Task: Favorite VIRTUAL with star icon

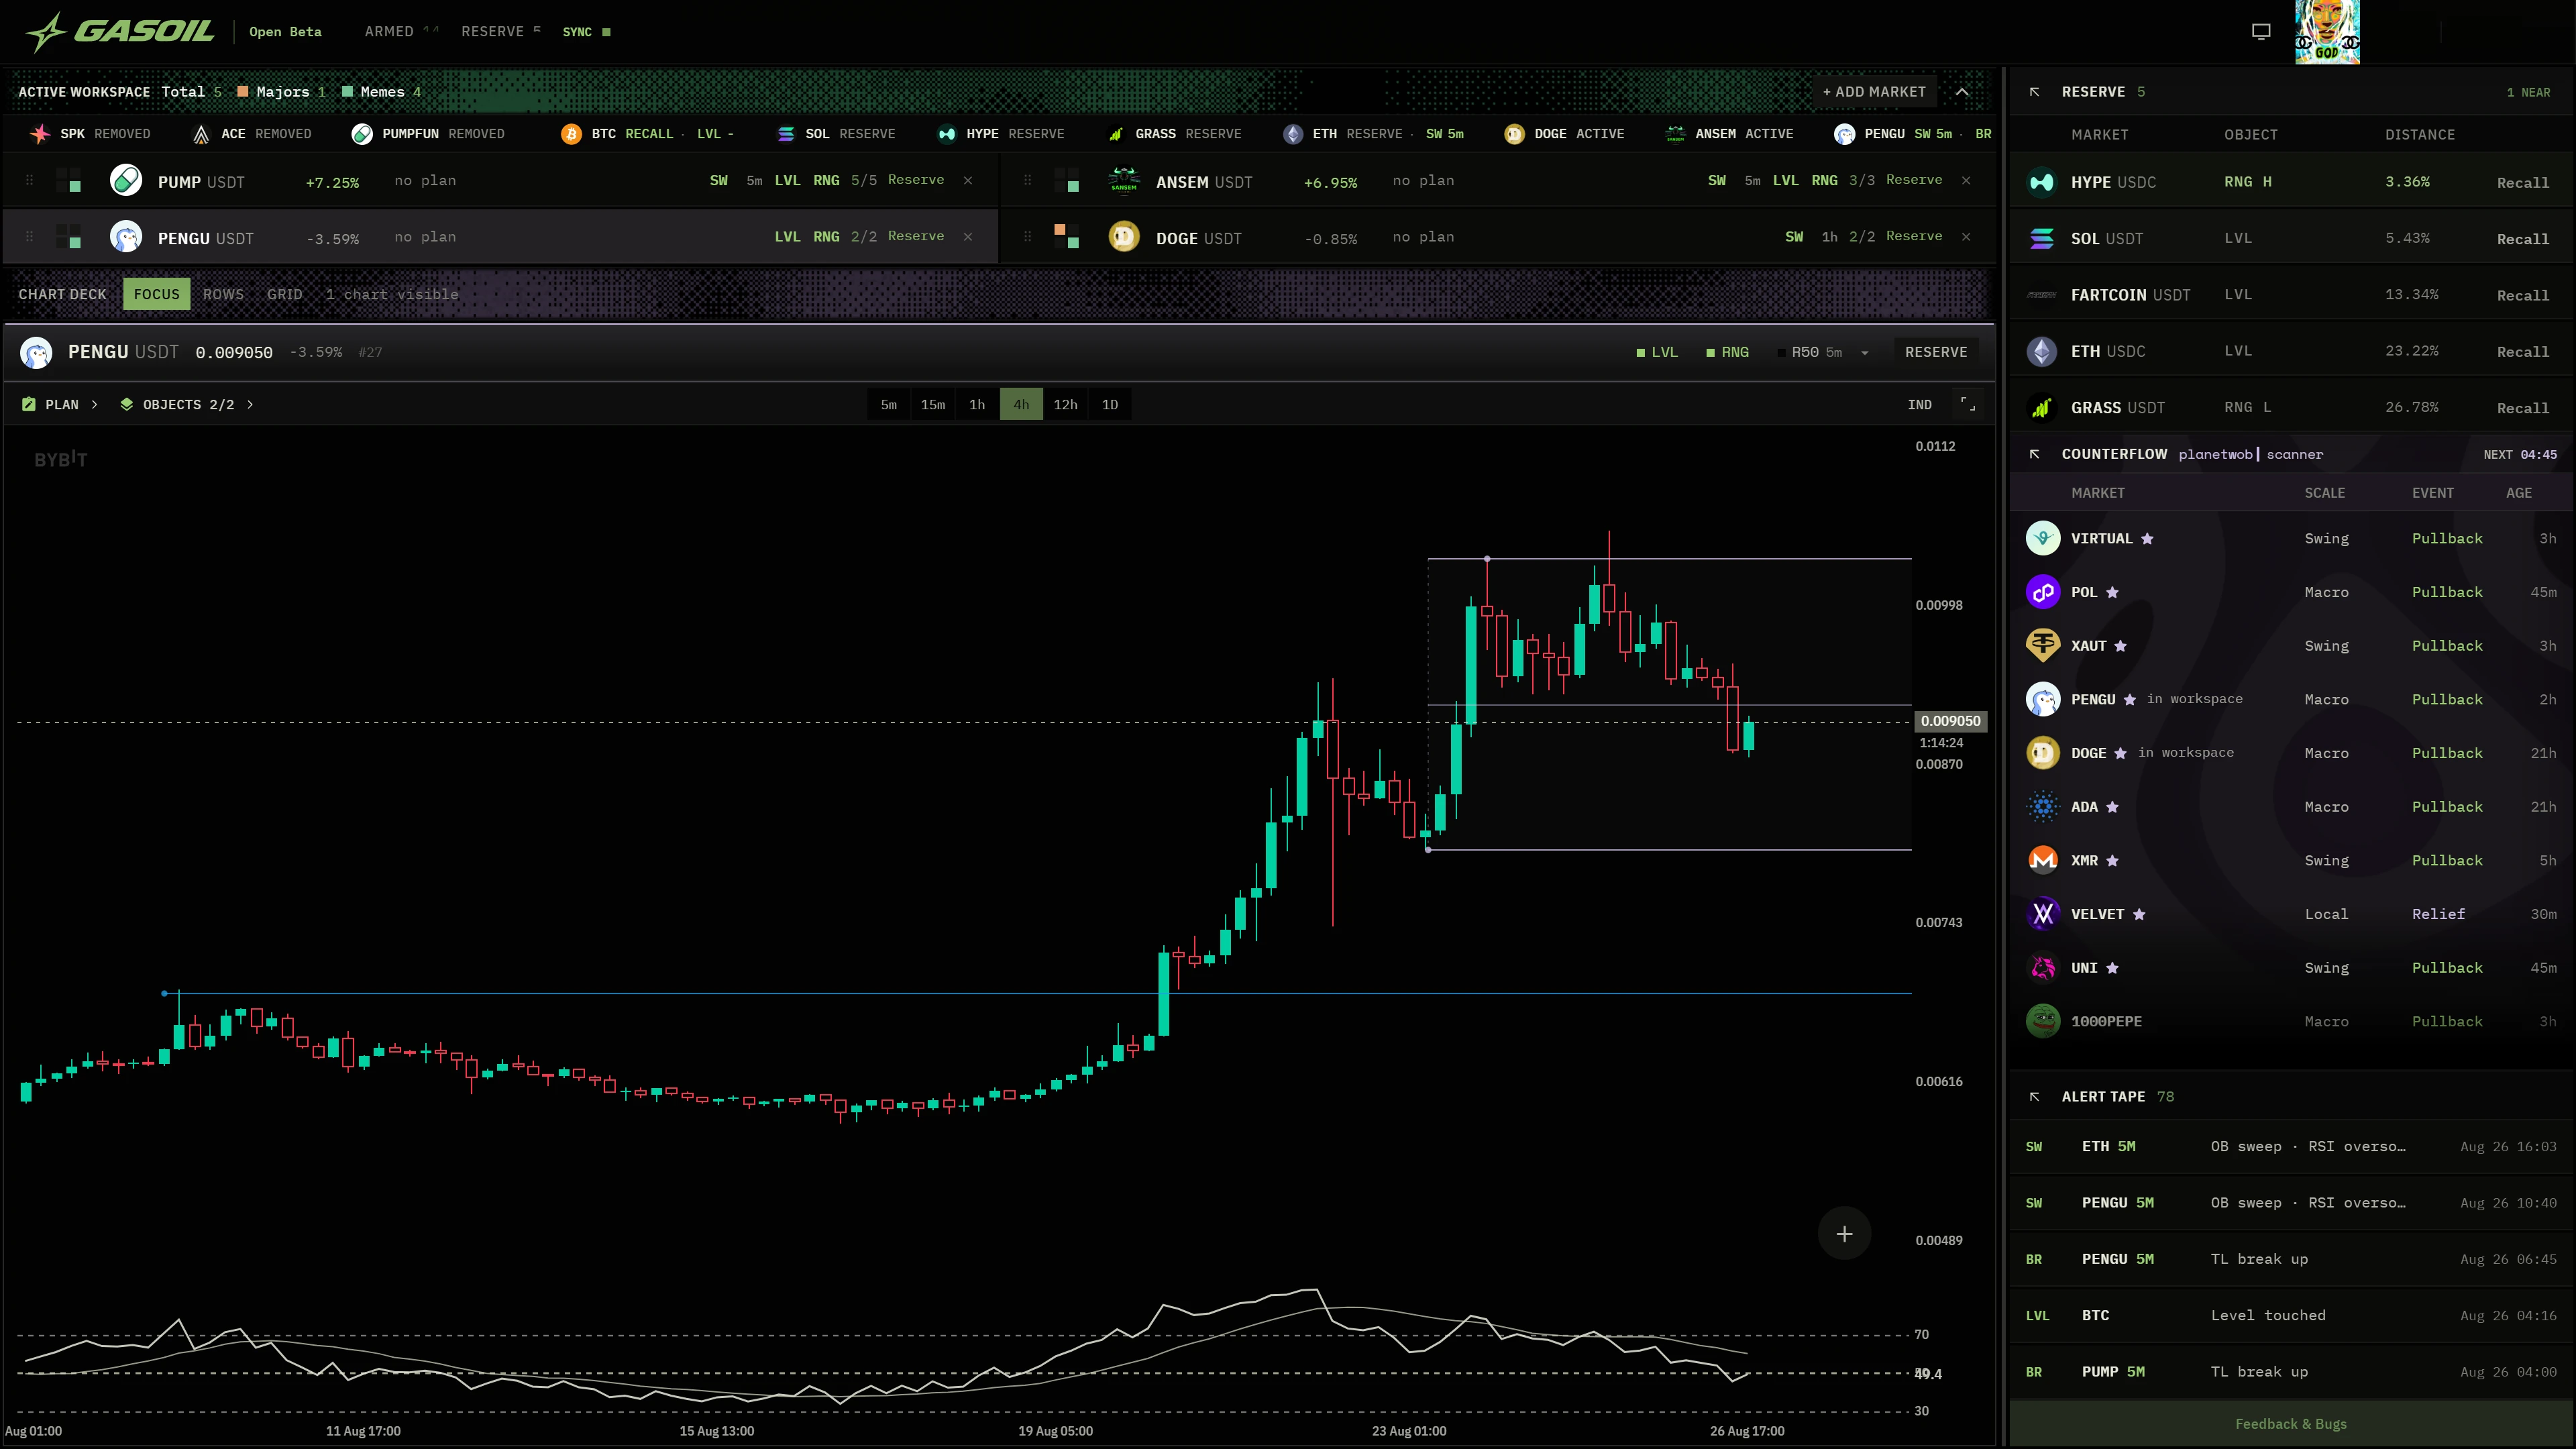Action: click(2147, 539)
